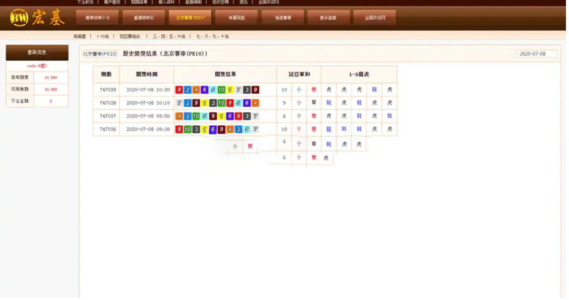This screenshot has height=300, width=569.
Task: Click dark red ball 9 ending draw 747039
Action: tap(255, 90)
